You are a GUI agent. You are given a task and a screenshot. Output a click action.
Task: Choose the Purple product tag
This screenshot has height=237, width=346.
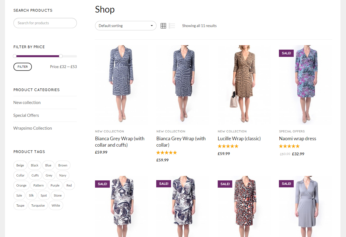point(55,185)
